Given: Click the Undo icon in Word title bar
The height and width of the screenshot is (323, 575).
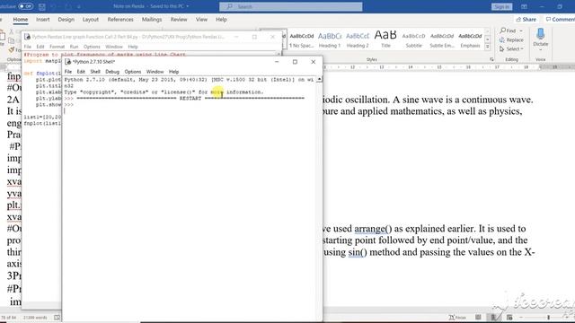Looking at the screenshot, I should (54, 6).
